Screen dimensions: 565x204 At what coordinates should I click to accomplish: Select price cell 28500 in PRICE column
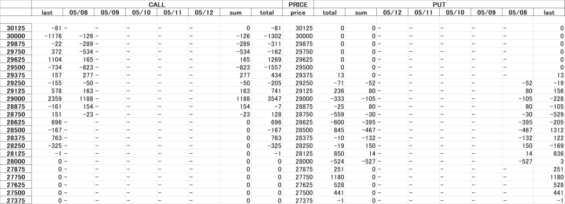tap(298, 130)
